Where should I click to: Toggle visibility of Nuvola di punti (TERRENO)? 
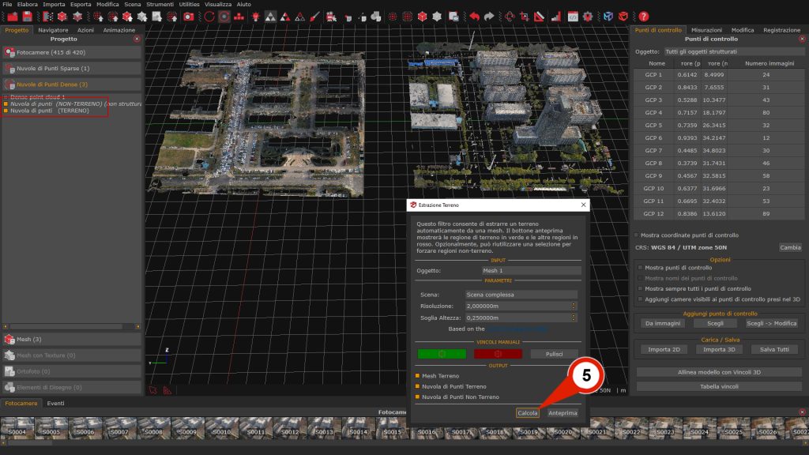pos(6,111)
